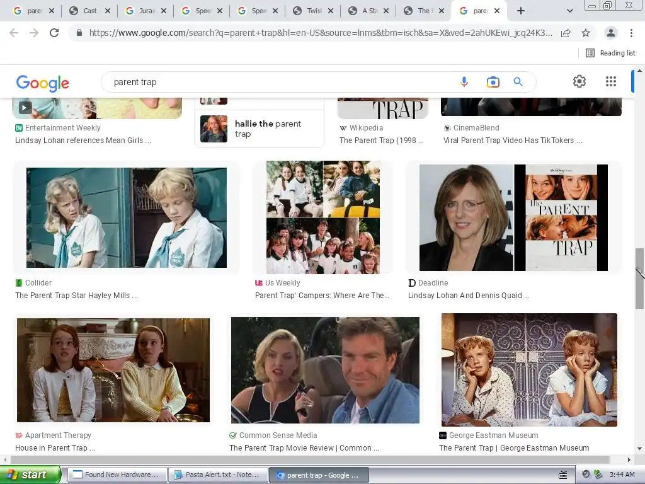Open 'hallie the parent trap' suggestion
The height and width of the screenshot is (484, 645).
pyautogui.click(x=259, y=129)
